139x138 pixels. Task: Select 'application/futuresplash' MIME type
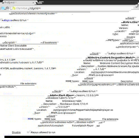point(51,125)
